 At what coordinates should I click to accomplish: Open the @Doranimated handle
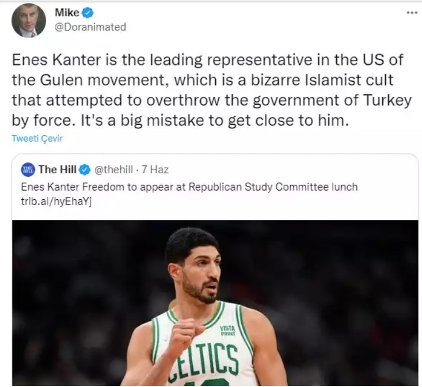(90, 27)
